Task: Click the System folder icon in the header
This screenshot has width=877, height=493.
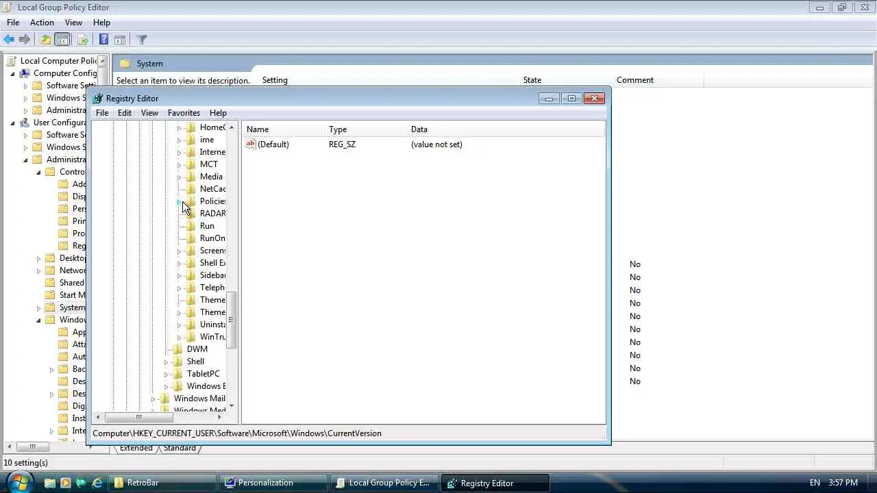Action: pos(125,64)
